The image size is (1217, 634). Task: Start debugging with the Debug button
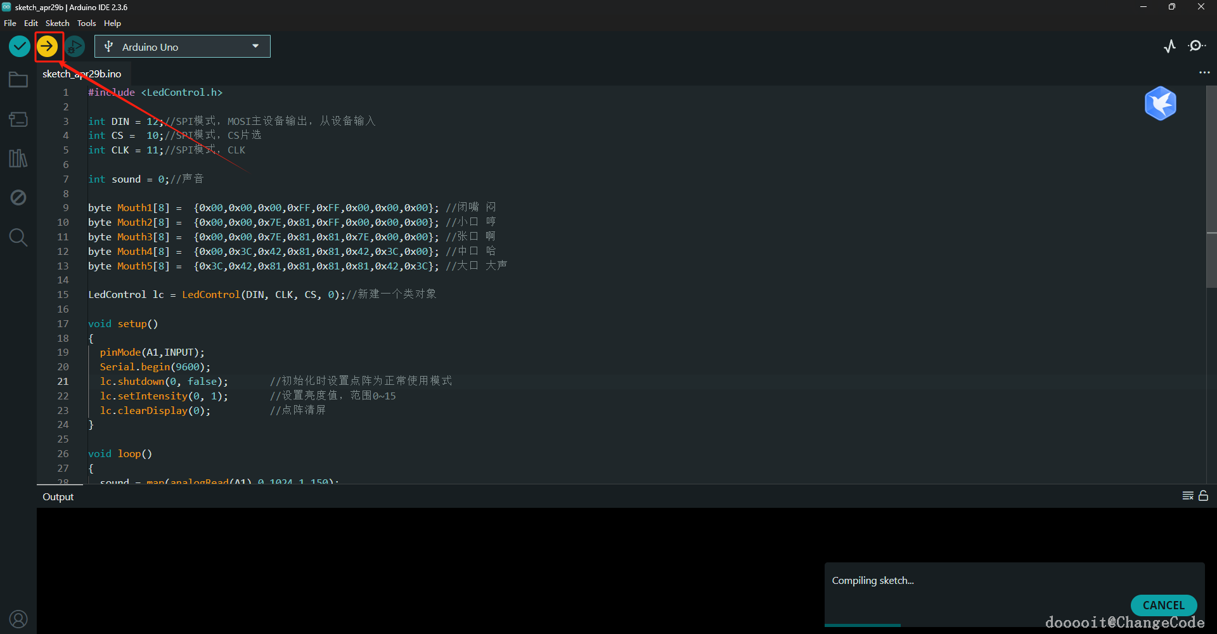click(75, 46)
